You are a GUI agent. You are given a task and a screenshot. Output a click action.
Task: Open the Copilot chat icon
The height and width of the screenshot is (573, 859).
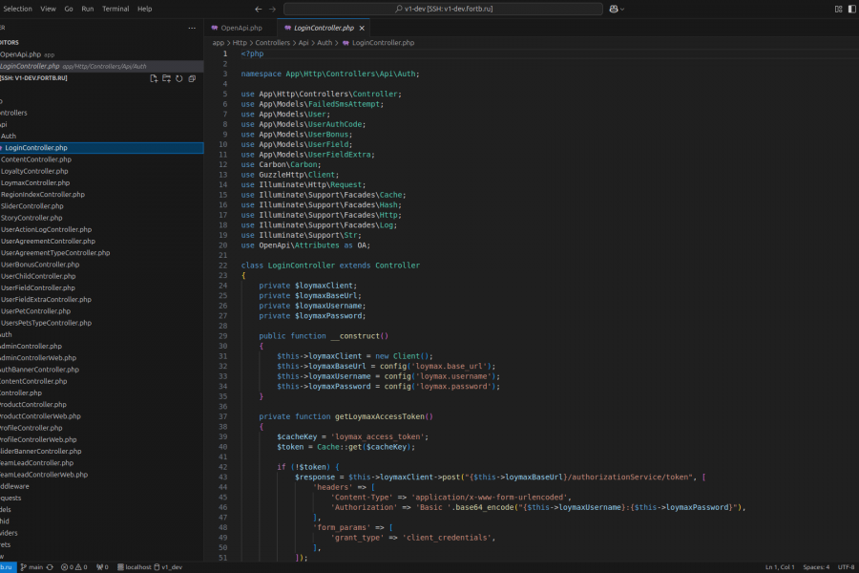[612, 9]
